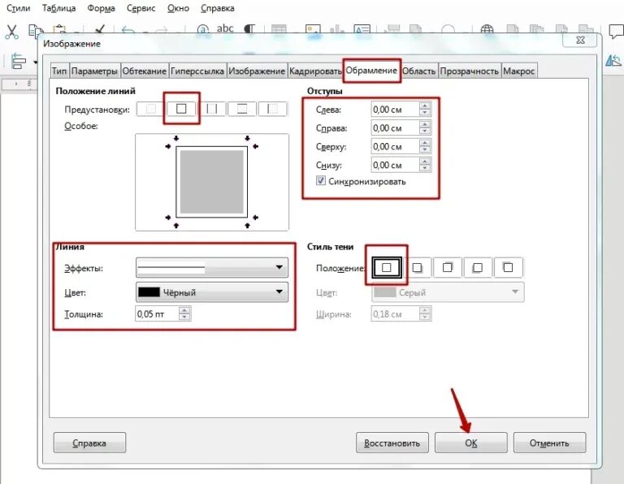624x484 pixels.
Task: Click the Отменить cancel button
Action: click(549, 443)
